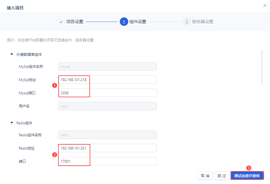Collapse the Redis组件 section
The image size is (270, 184).
coord(12,123)
